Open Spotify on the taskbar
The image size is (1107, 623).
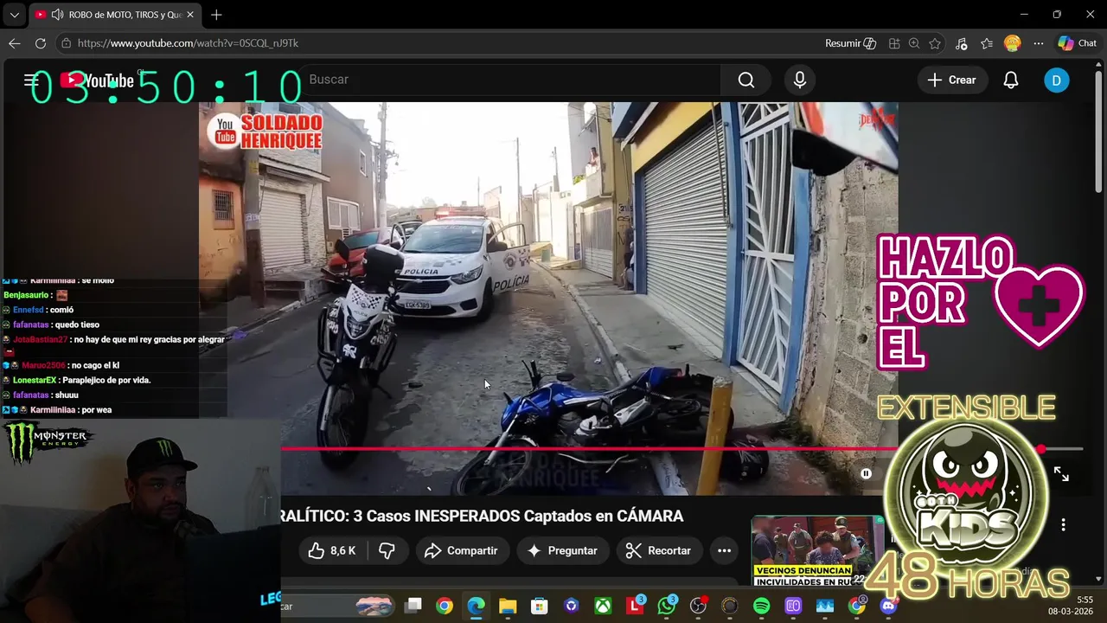pyautogui.click(x=762, y=606)
